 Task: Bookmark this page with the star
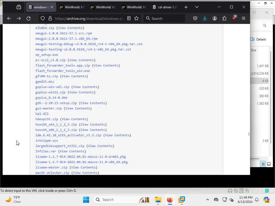[136, 19]
